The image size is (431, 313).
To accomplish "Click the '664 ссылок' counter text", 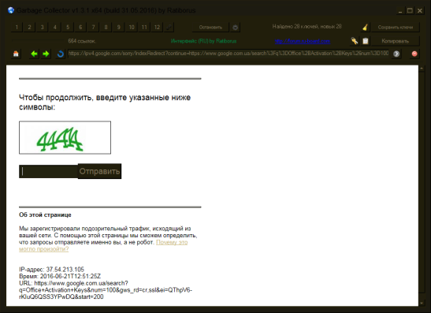I will 82,41.
